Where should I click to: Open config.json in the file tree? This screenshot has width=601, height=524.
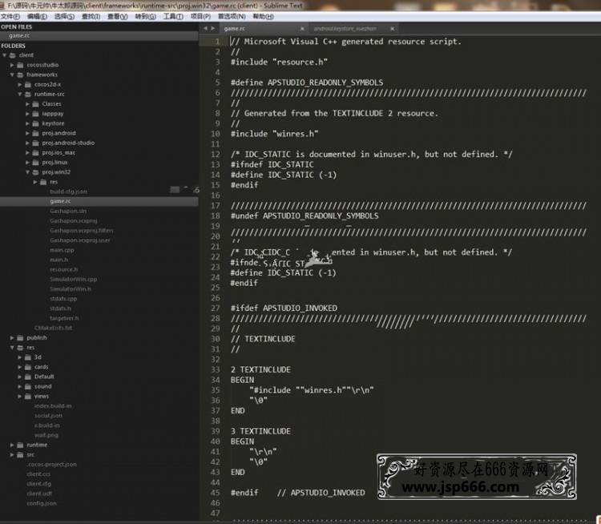pos(41,503)
